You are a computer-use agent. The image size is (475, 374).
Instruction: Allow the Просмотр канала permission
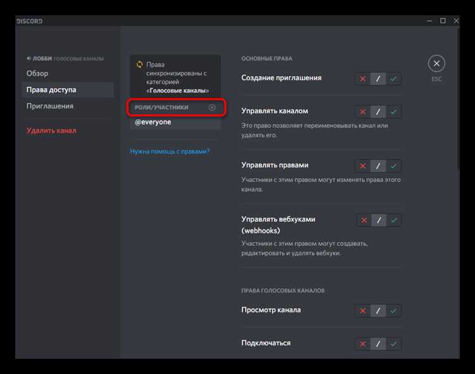393,311
